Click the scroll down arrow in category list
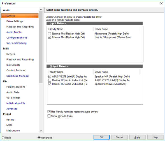Image resolution: width=165 pixels, height=141 pixels. click(x=41, y=131)
